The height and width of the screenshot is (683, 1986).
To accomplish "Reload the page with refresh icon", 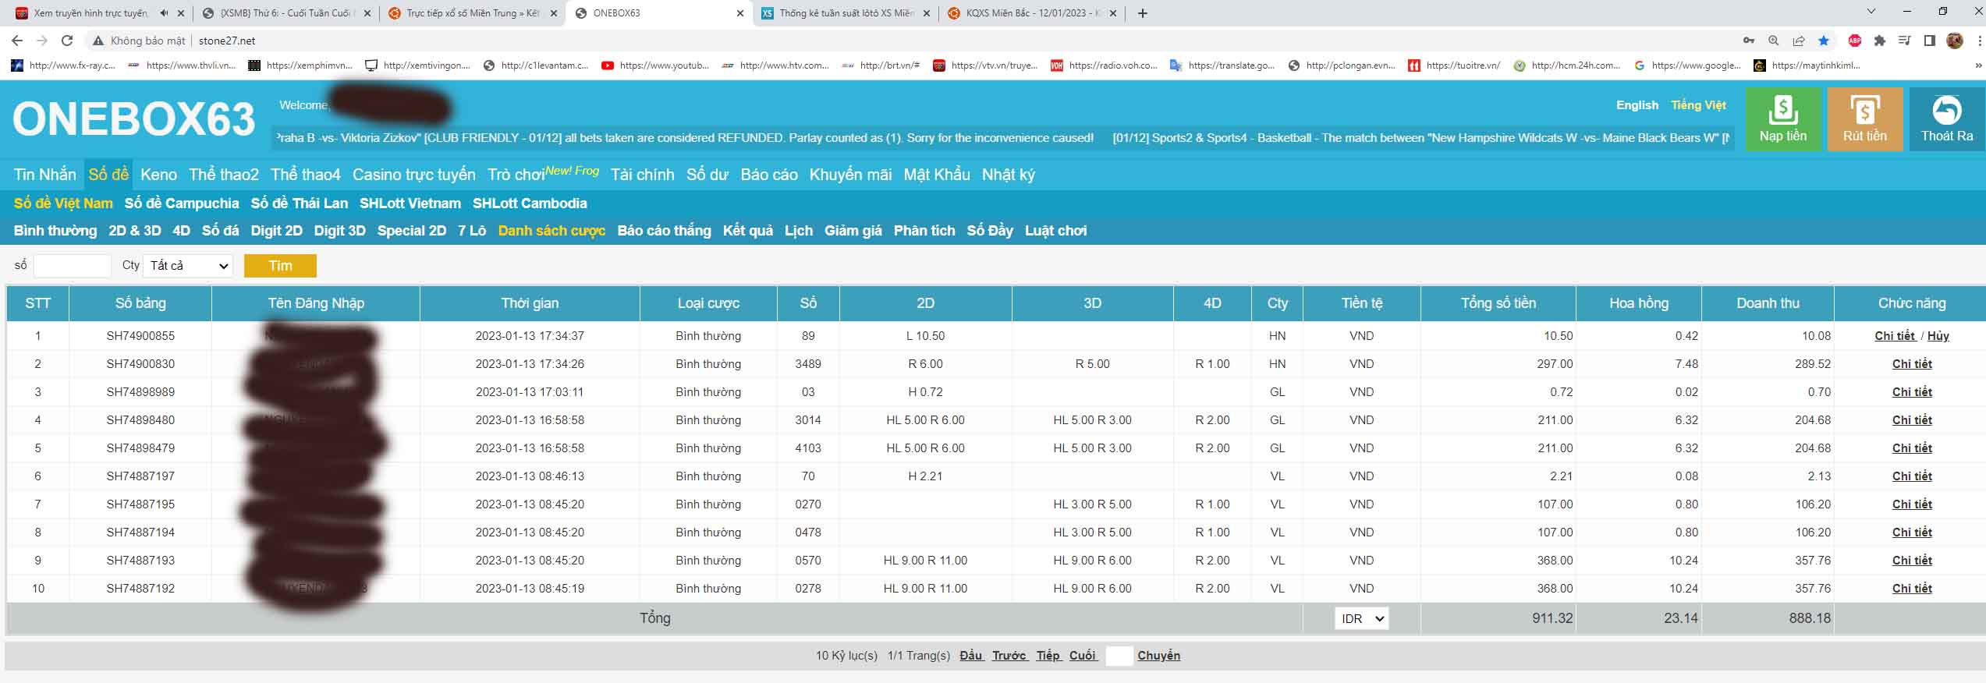I will pos(67,41).
